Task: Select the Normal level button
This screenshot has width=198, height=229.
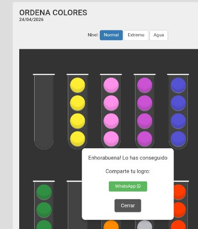Action: pos(111,35)
